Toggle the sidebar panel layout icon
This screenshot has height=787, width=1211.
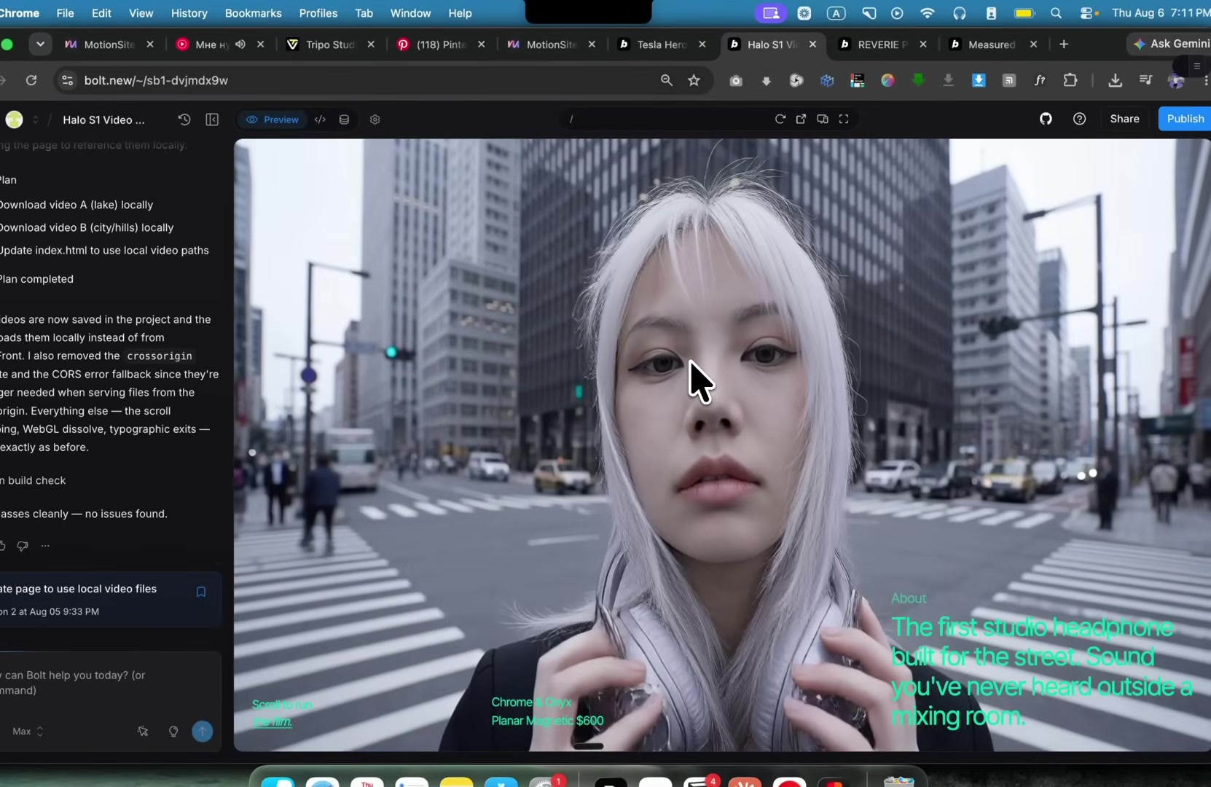click(x=212, y=120)
